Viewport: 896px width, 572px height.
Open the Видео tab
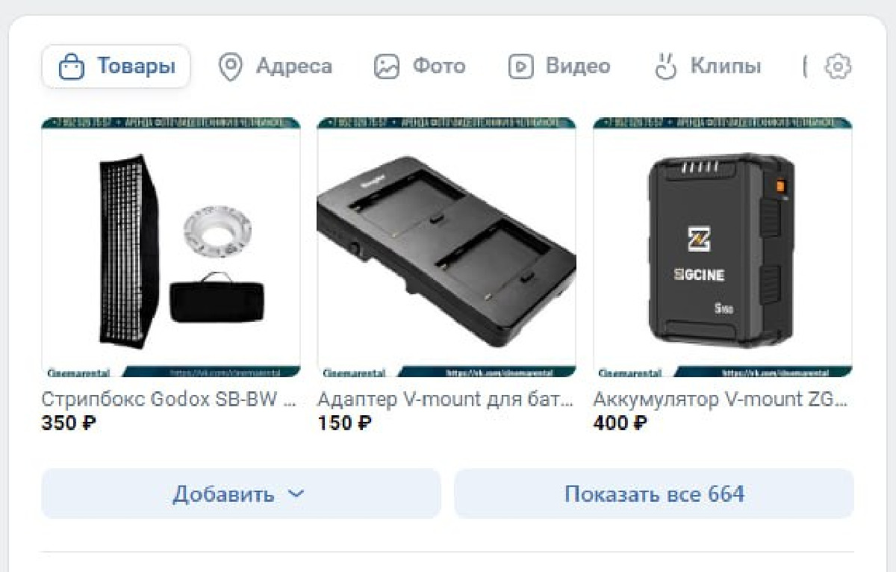click(x=559, y=67)
